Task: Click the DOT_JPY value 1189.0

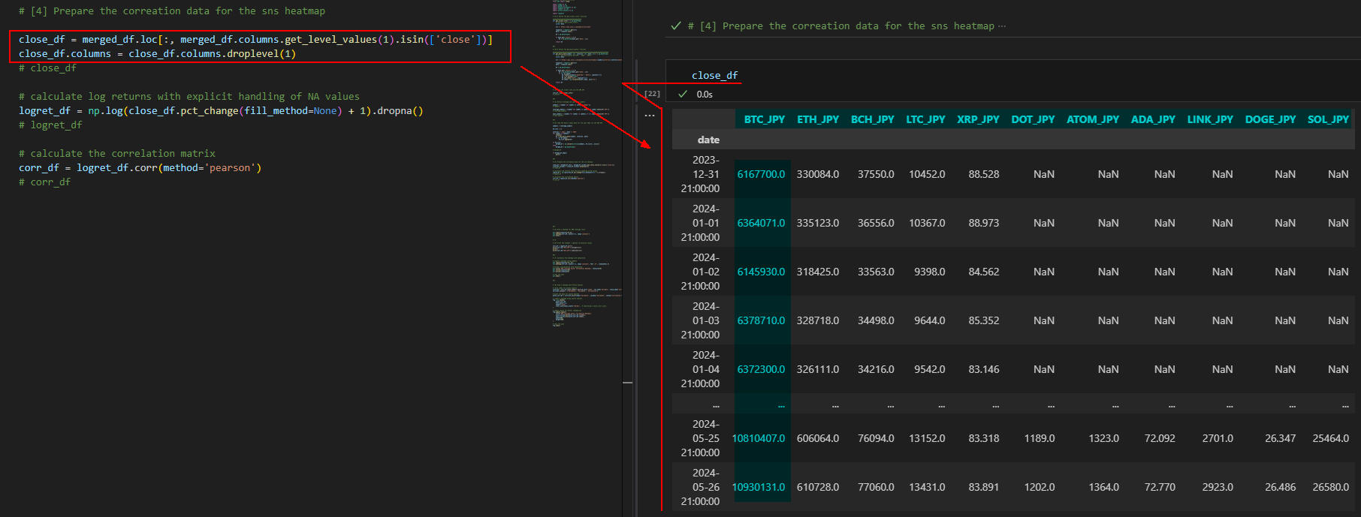Action: [1040, 438]
